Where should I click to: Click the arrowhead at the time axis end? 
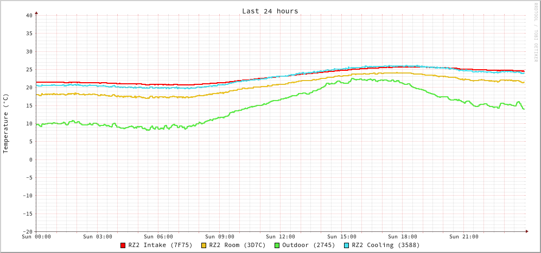point(526,231)
